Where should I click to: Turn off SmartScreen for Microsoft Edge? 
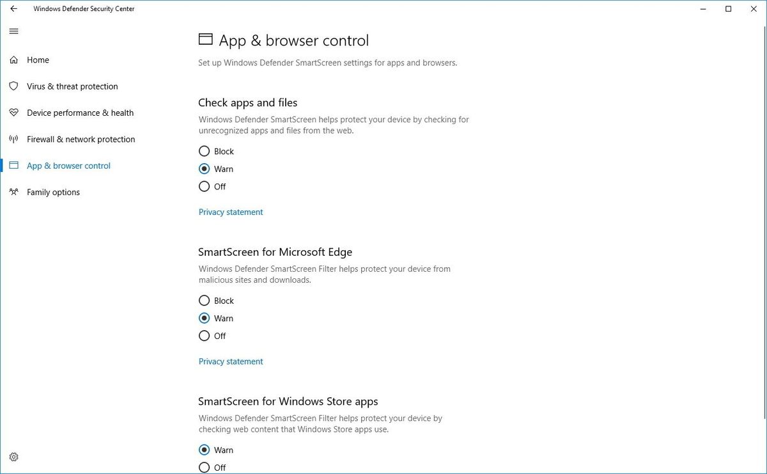(x=205, y=335)
